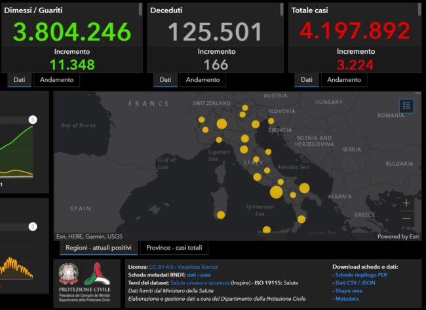Switch to Andamento tab under Deceduti
The height and width of the screenshot is (310, 426).
click(x=203, y=80)
